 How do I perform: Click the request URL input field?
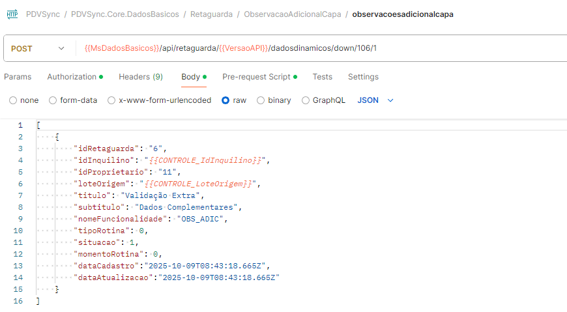pos(313,49)
